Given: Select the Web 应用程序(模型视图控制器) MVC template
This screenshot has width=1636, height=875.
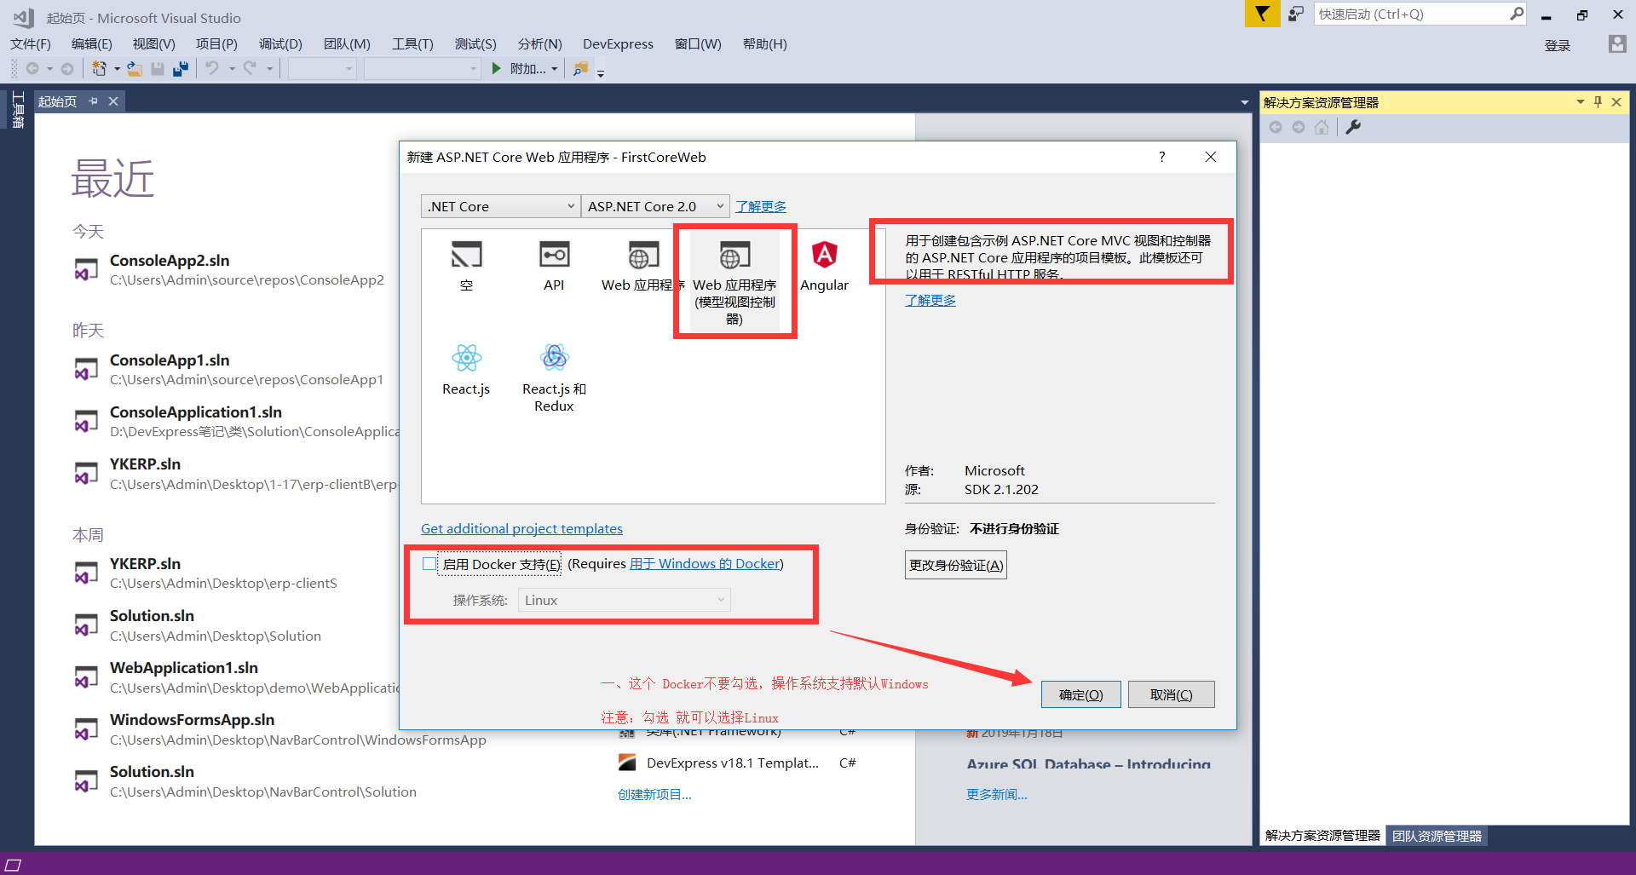Looking at the screenshot, I should (x=734, y=280).
